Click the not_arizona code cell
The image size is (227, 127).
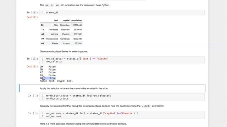tap(122, 115)
